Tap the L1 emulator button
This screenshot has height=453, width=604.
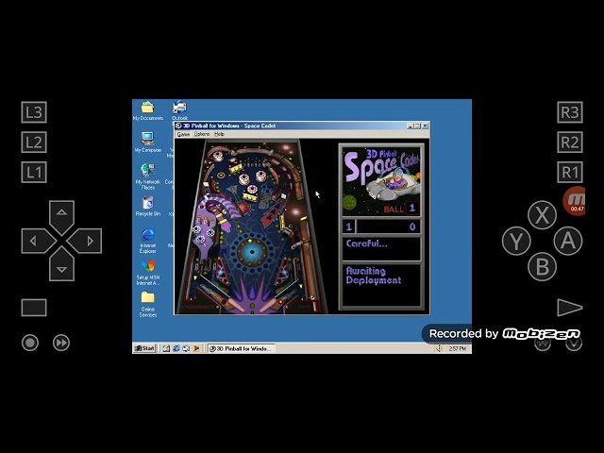click(34, 172)
